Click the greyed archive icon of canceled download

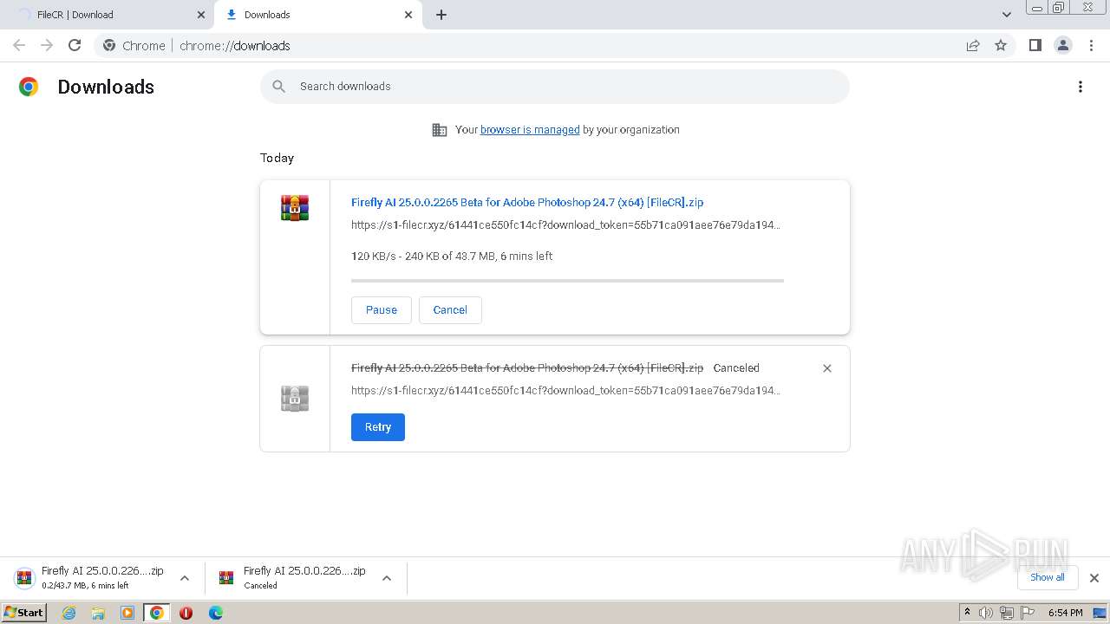295,399
